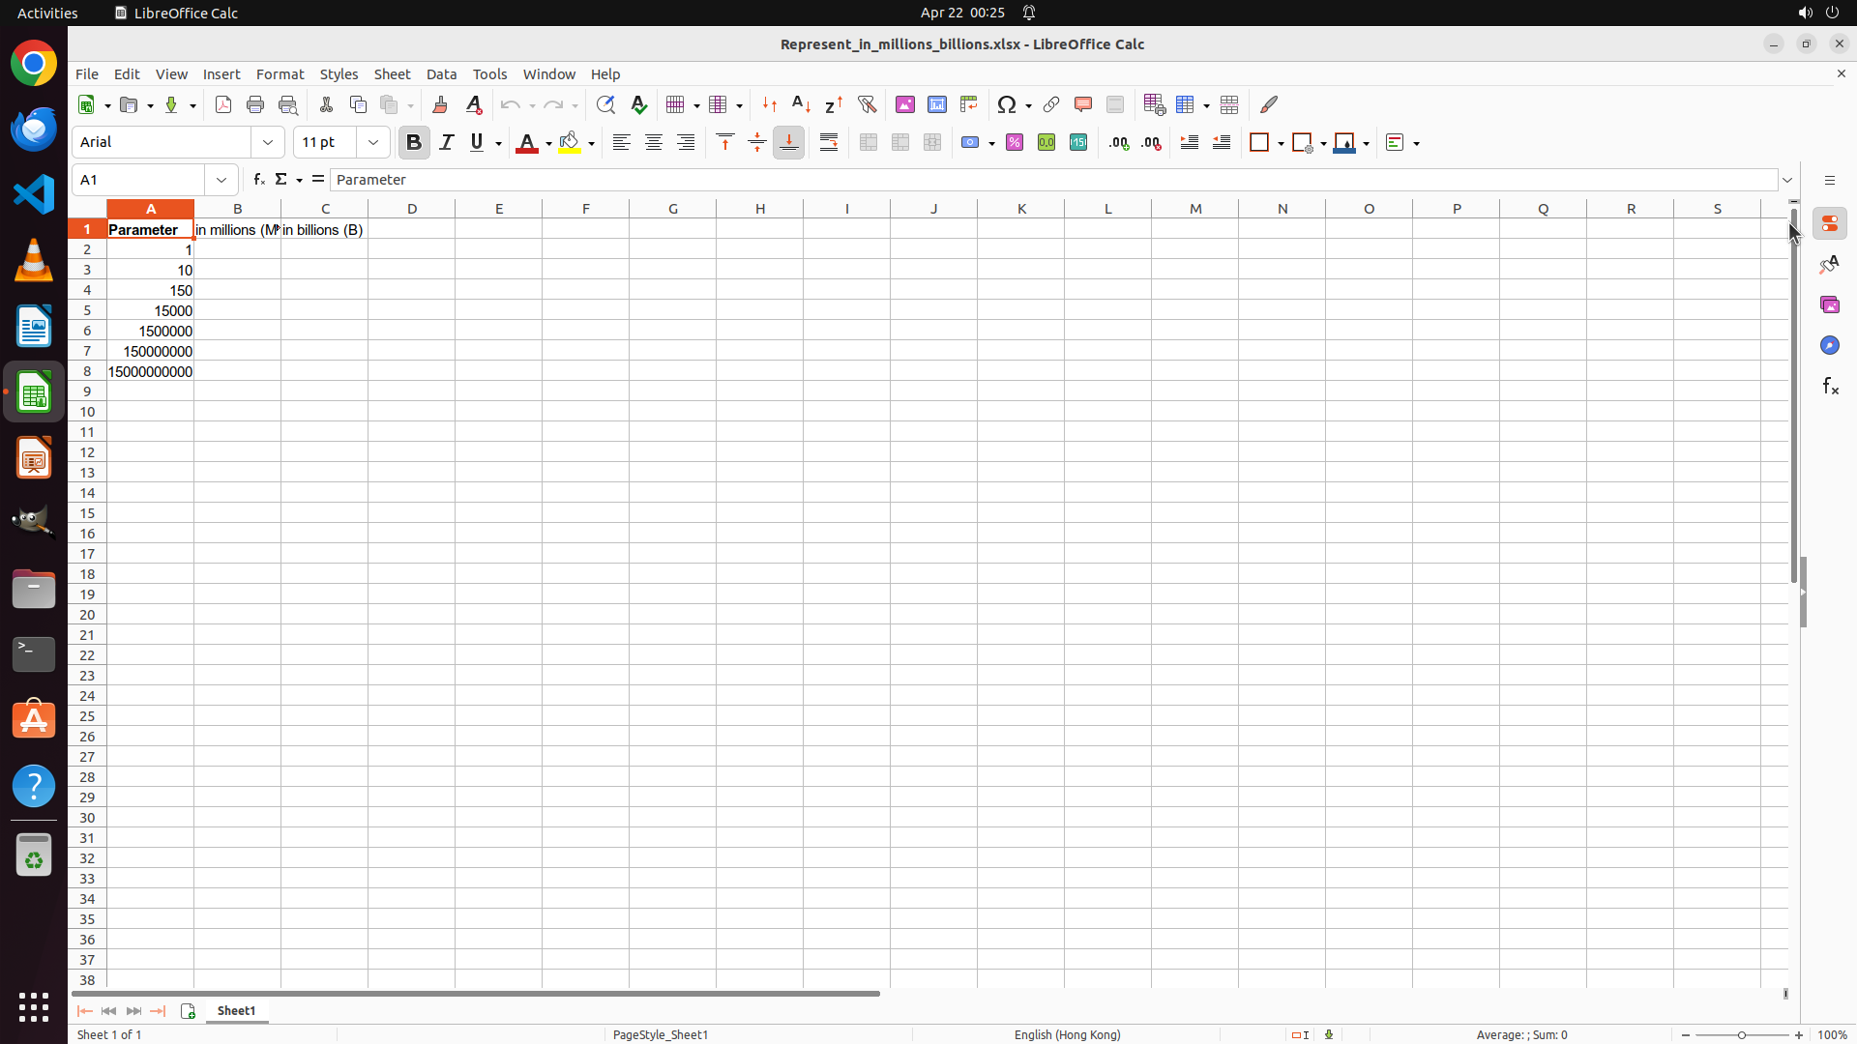
Task: Open the Function Wizard beside formula bar
Action: pos(259,180)
